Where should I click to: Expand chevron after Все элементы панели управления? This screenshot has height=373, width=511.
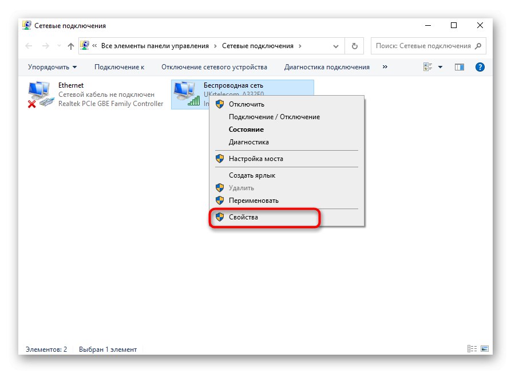coord(215,46)
